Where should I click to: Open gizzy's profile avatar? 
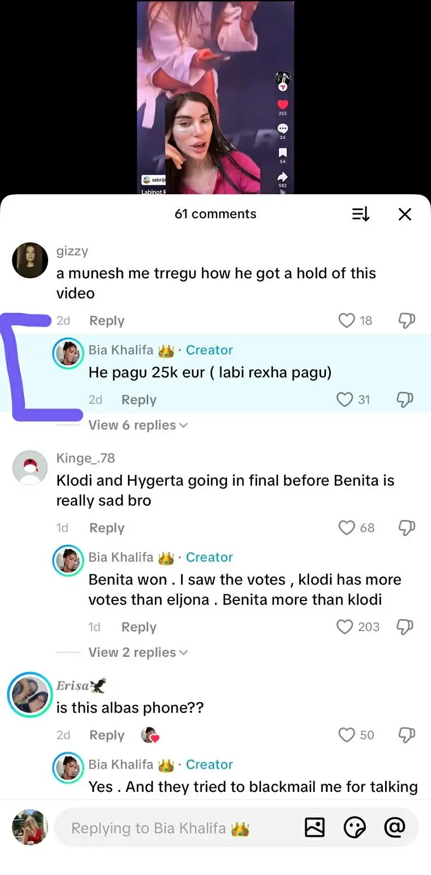point(30,260)
